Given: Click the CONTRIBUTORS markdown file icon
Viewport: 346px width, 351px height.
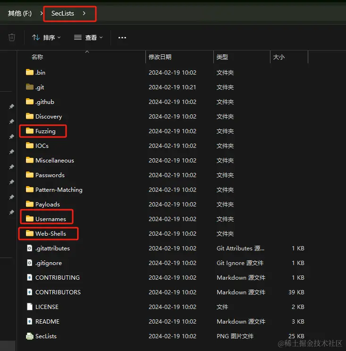Looking at the screenshot, I should 30,292.
